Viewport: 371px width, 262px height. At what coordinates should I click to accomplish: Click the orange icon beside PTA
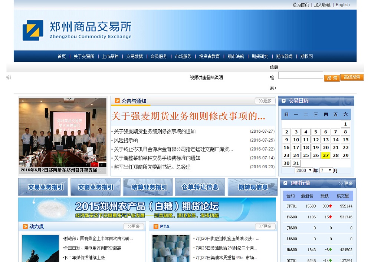pyautogui.click(x=156, y=226)
